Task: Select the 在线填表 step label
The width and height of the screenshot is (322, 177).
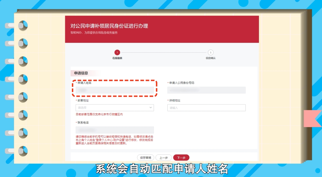Action: (x=117, y=57)
